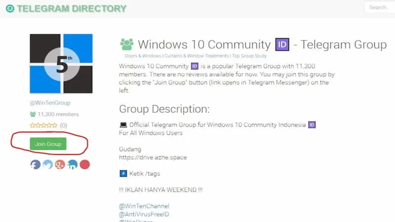Click the laptop emoji in the description
The image size is (395, 222).
click(x=123, y=125)
